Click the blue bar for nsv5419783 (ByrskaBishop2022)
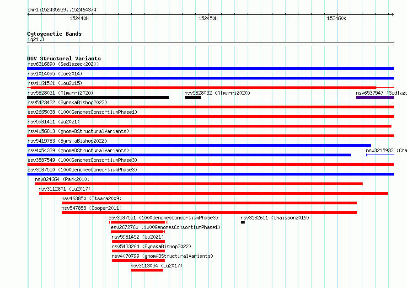Screen dimensions: 407x288 (x=199, y=145)
